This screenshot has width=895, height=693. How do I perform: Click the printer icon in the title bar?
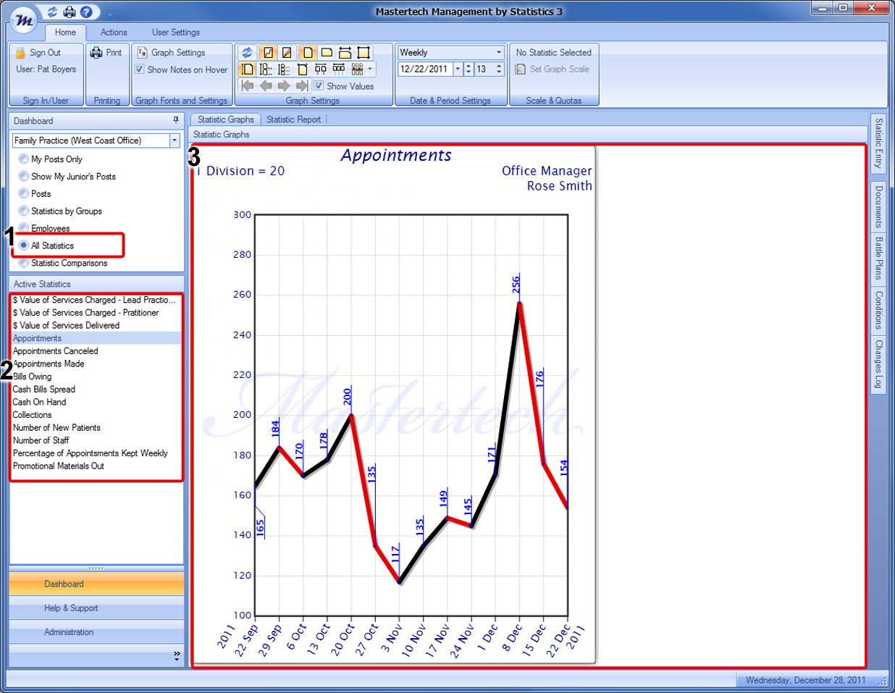point(70,12)
